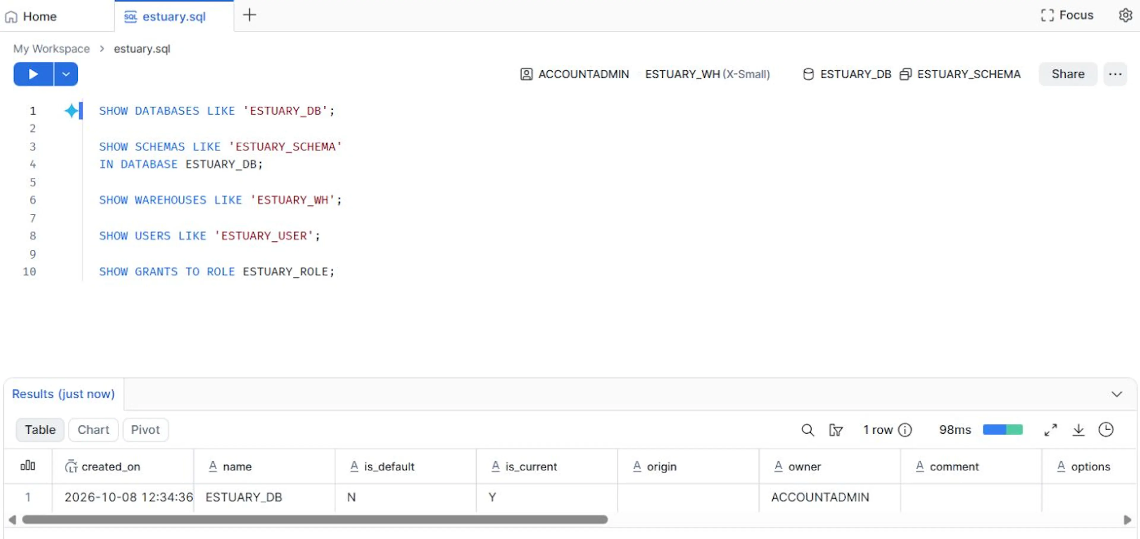This screenshot has height=539, width=1140.
Task: Open more options ellipsis menu
Action: [x=1115, y=74]
